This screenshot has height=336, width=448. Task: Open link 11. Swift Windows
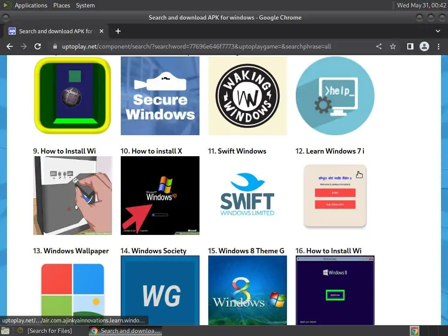[237, 151]
